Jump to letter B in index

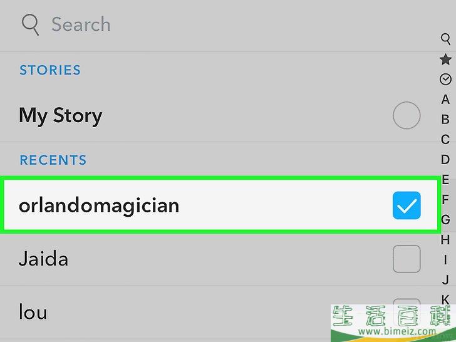pyautogui.click(x=445, y=119)
